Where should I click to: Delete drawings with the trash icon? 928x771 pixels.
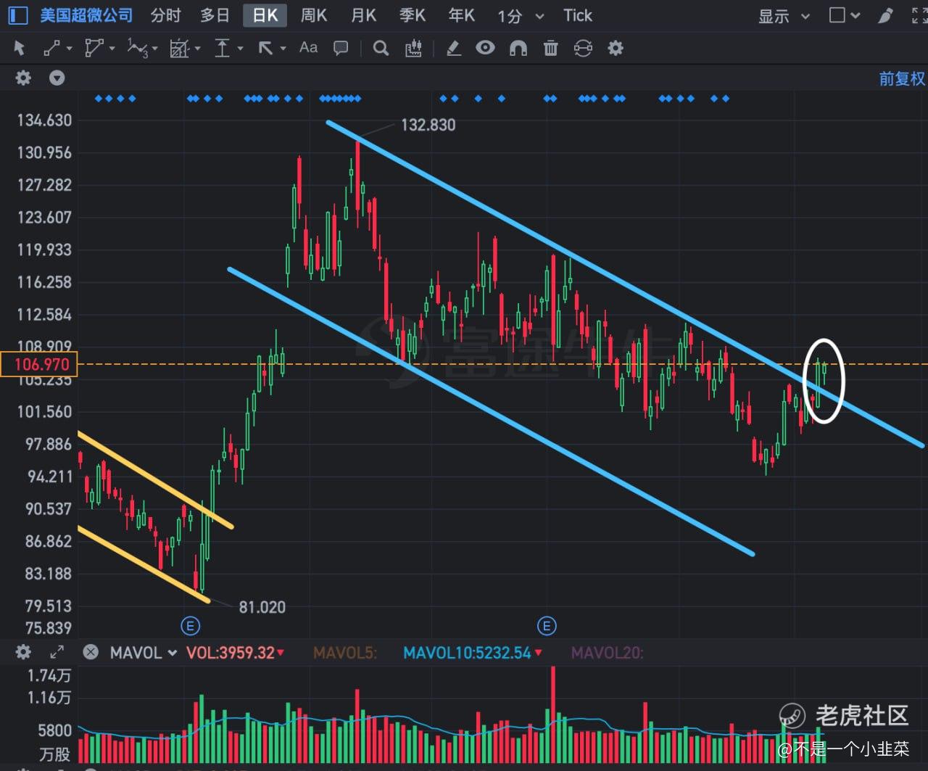point(551,49)
